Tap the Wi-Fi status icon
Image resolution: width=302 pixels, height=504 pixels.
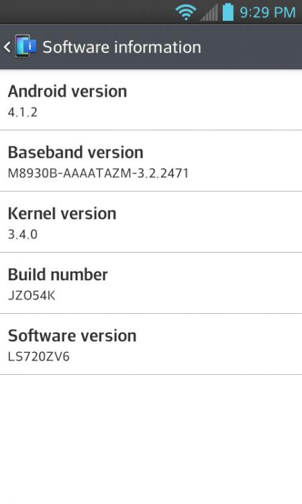click(186, 12)
